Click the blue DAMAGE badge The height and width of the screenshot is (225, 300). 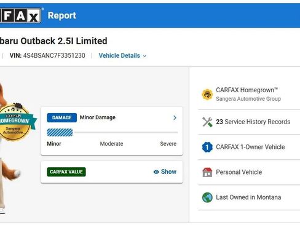61,117
